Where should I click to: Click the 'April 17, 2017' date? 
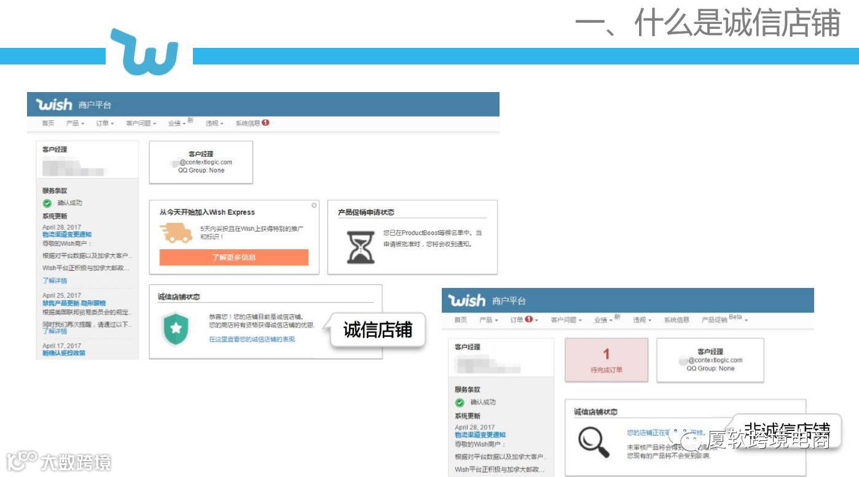[61, 346]
